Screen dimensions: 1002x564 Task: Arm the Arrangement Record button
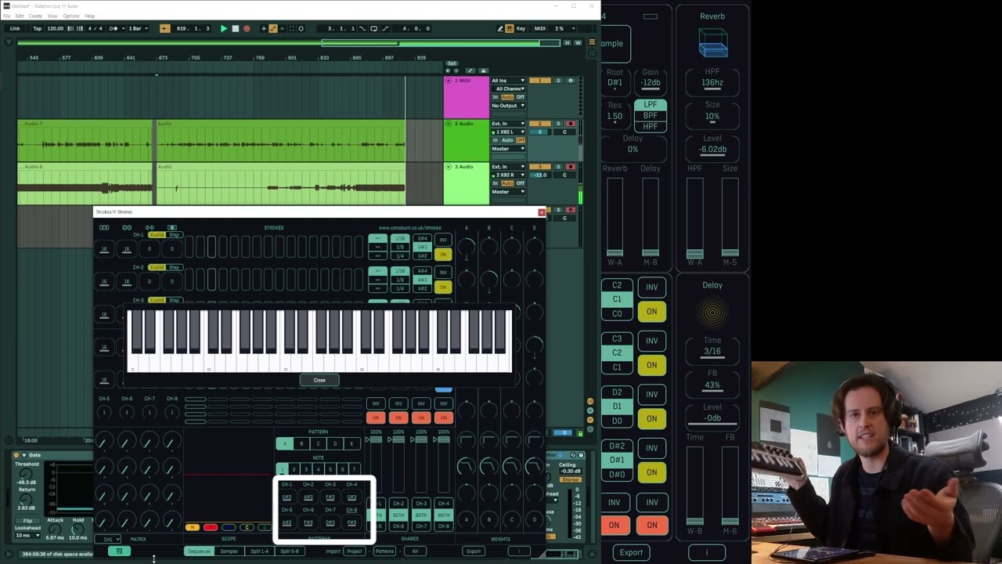point(246,28)
